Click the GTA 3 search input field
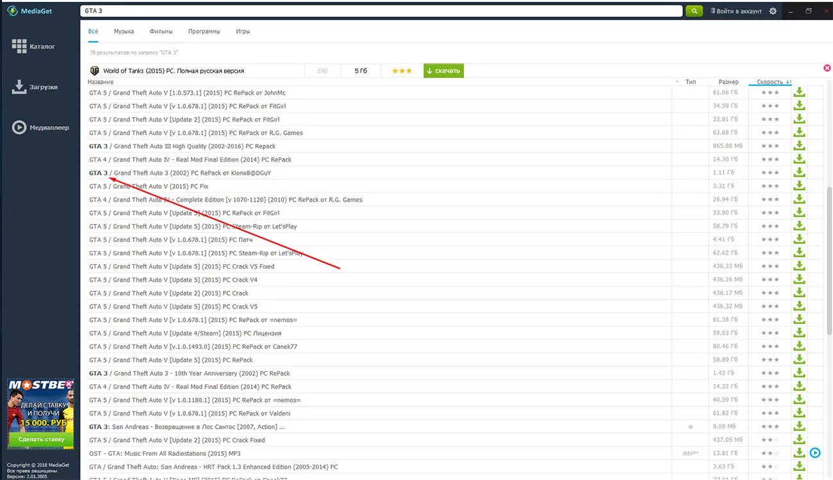833x480 pixels. click(381, 11)
